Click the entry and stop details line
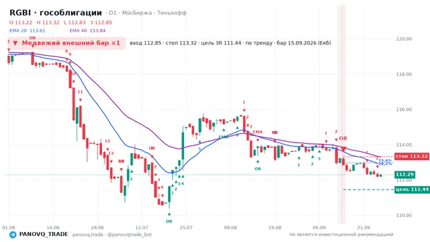This screenshot has width=430, height=242. click(x=230, y=43)
